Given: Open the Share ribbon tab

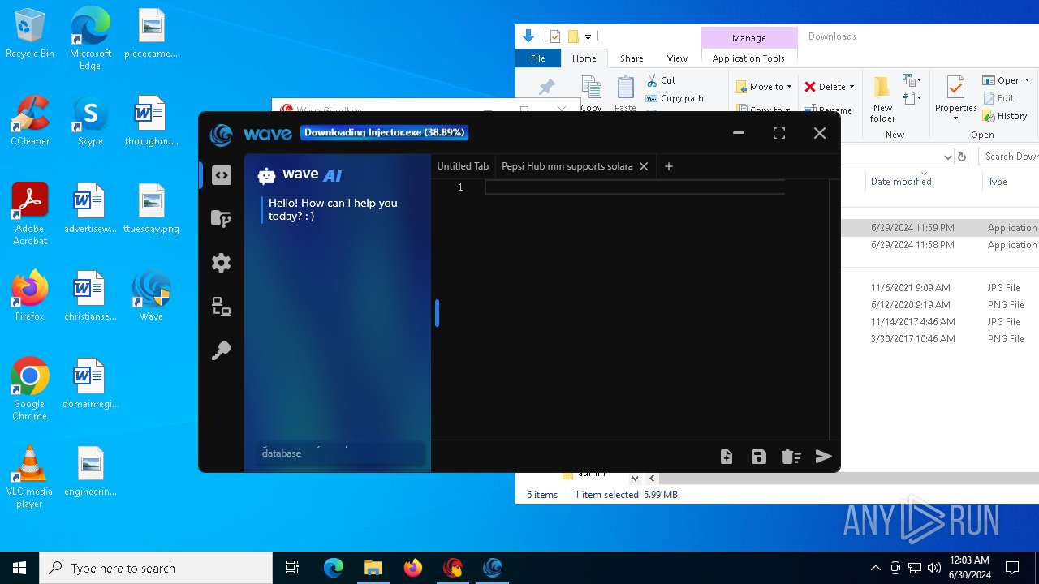Looking at the screenshot, I should [x=632, y=58].
